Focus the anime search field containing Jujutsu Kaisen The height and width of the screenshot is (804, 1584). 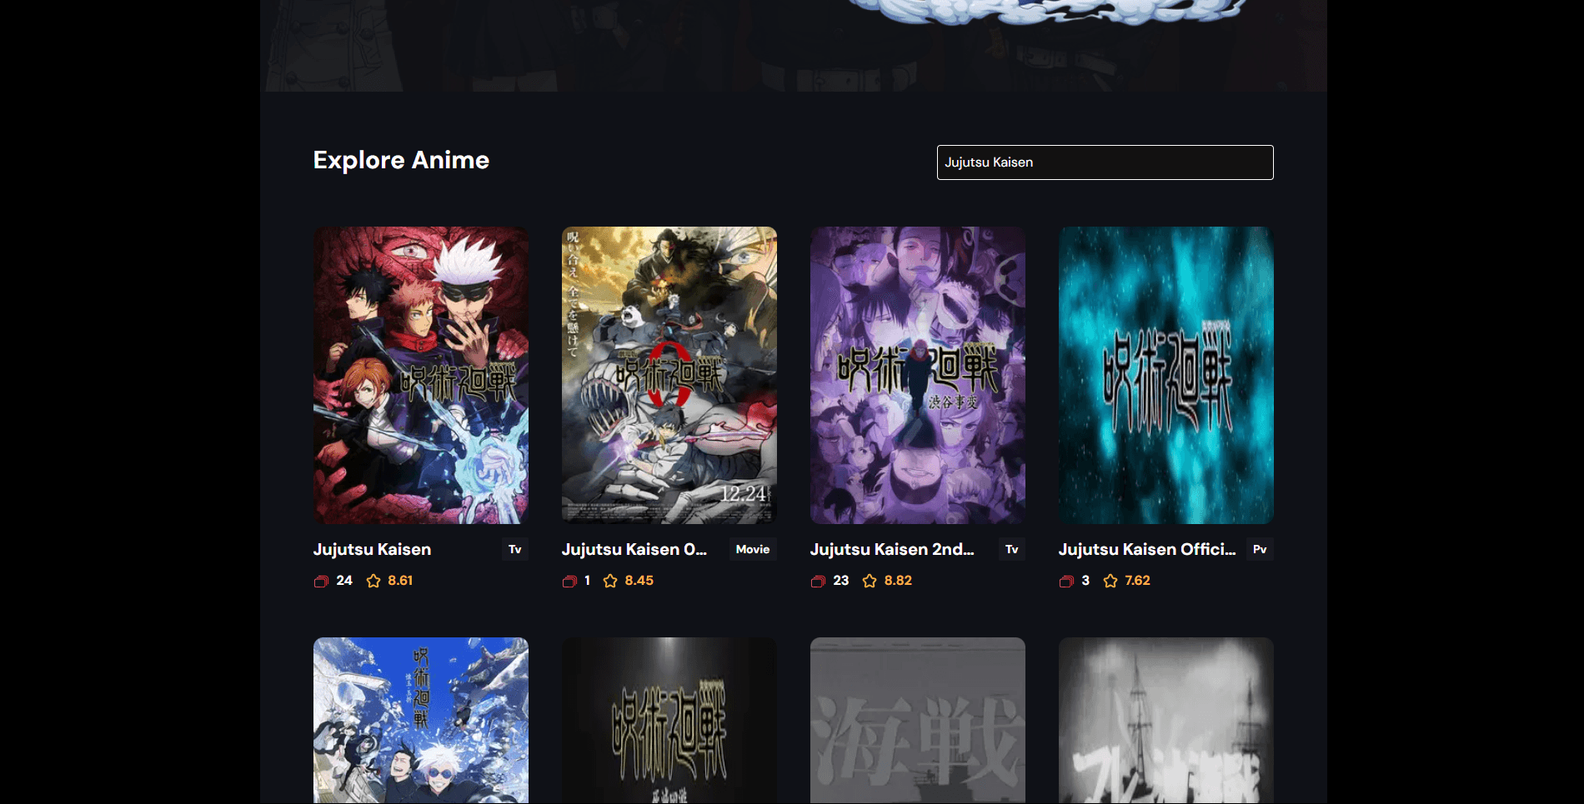coord(1105,162)
